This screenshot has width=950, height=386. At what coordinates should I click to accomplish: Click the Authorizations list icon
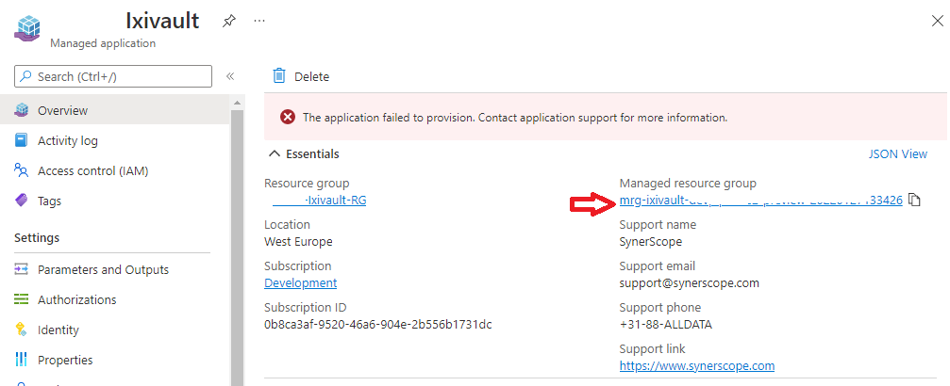click(22, 300)
